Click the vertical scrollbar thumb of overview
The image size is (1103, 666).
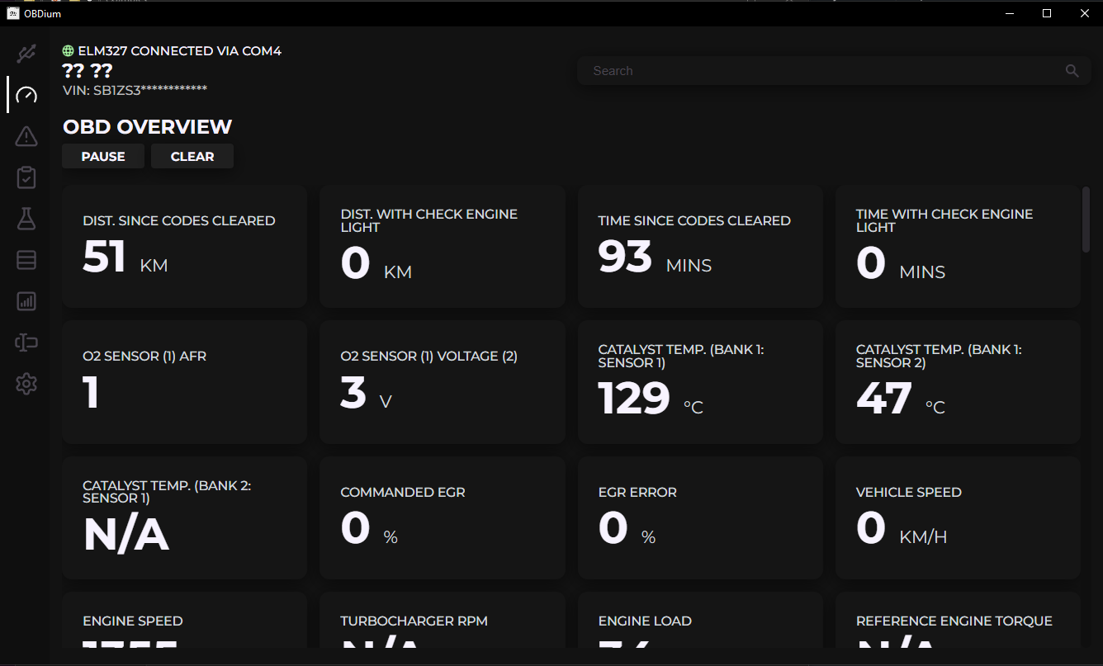click(x=1086, y=220)
